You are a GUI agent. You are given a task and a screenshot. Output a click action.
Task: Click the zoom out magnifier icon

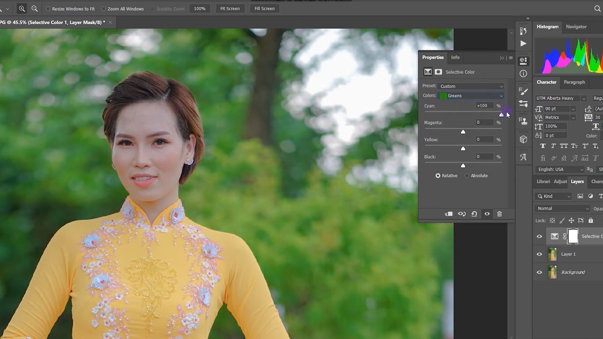click(x=35, y=9)
